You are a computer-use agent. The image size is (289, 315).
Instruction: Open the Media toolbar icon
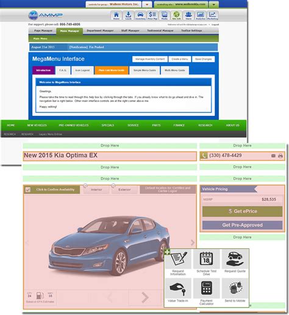(165, 15)
